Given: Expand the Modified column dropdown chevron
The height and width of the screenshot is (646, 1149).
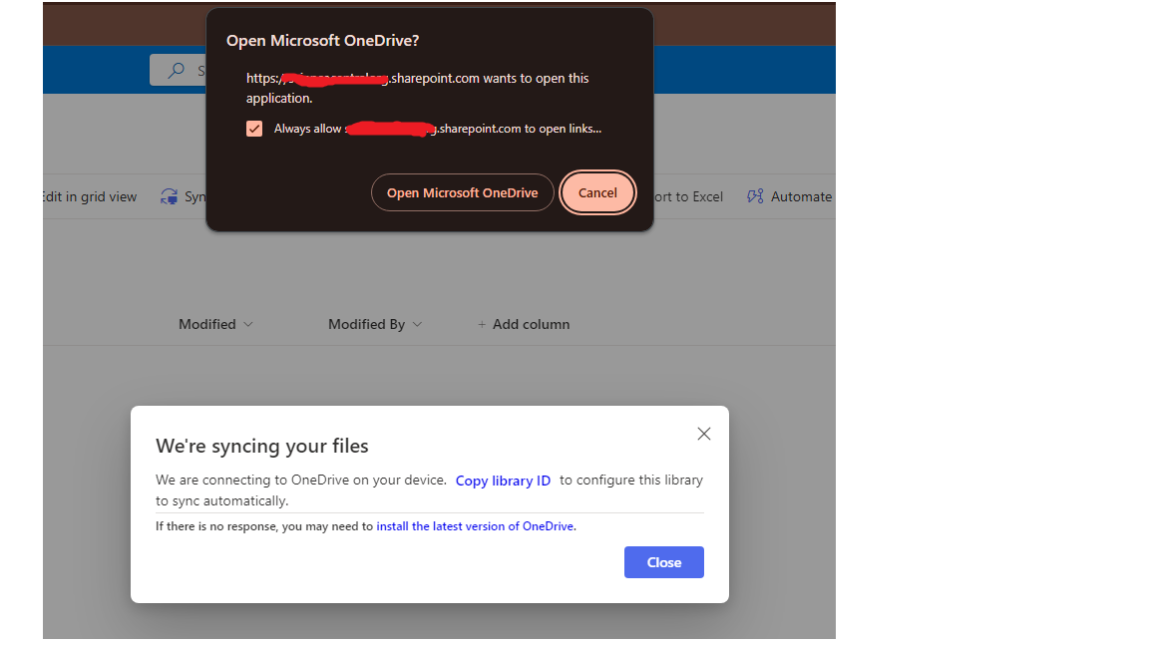Looking at the screenshot, I should point(247,324).
